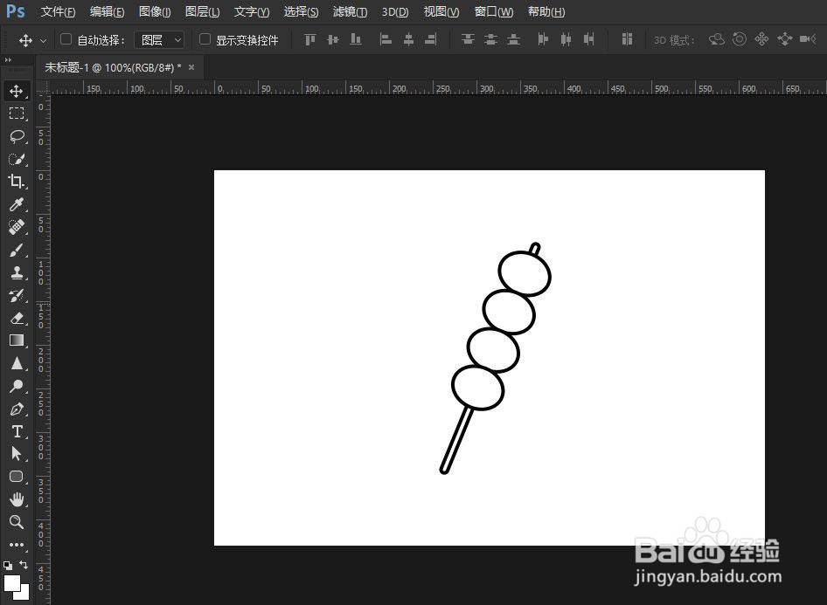Align horizontal centers in options bar
827x605 pixels.
coord(408,39)
